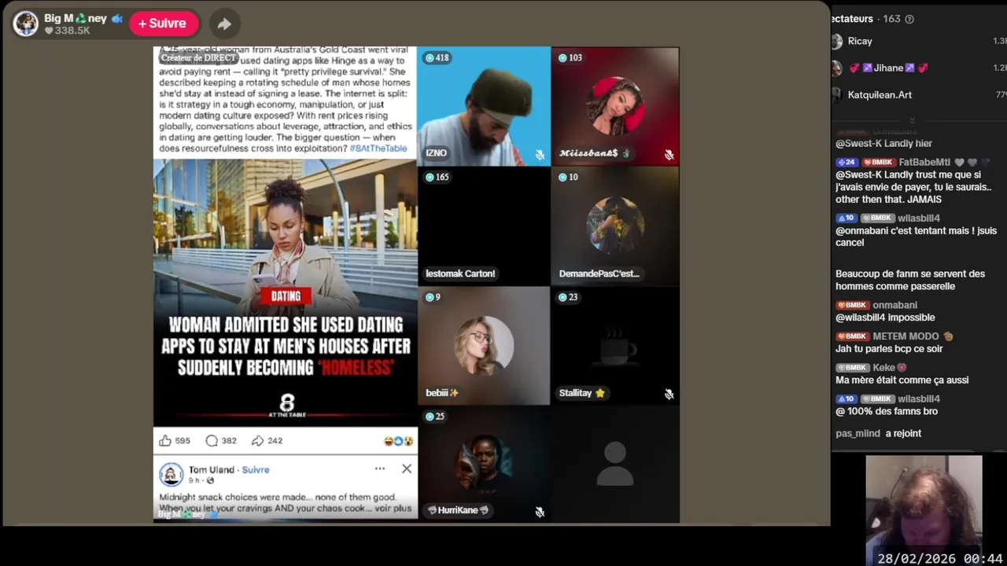Select DemandePasC'est guest avatar
This screenshot has height=566, width=1007.
pos(615,226)
